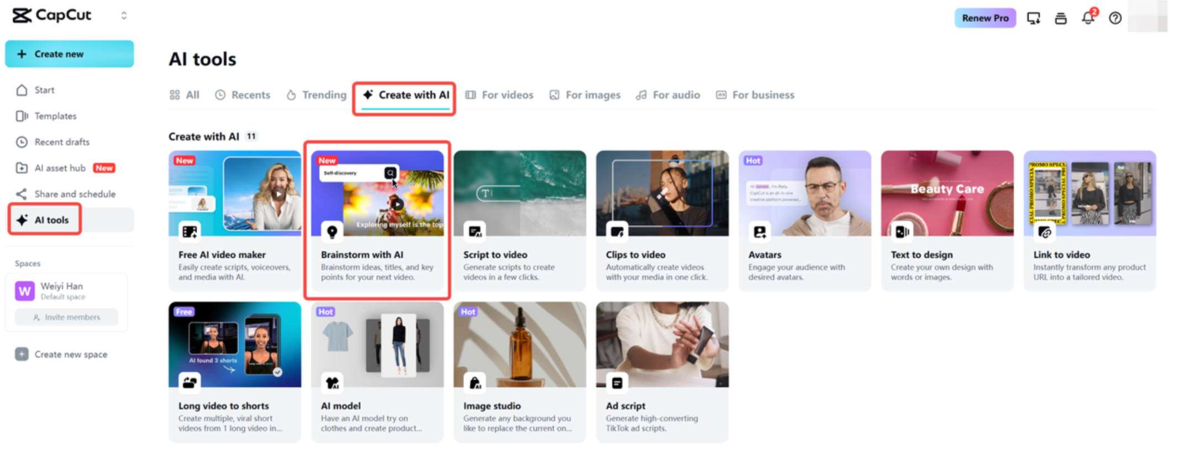Open the Avatars tool thumbnail

805,193
